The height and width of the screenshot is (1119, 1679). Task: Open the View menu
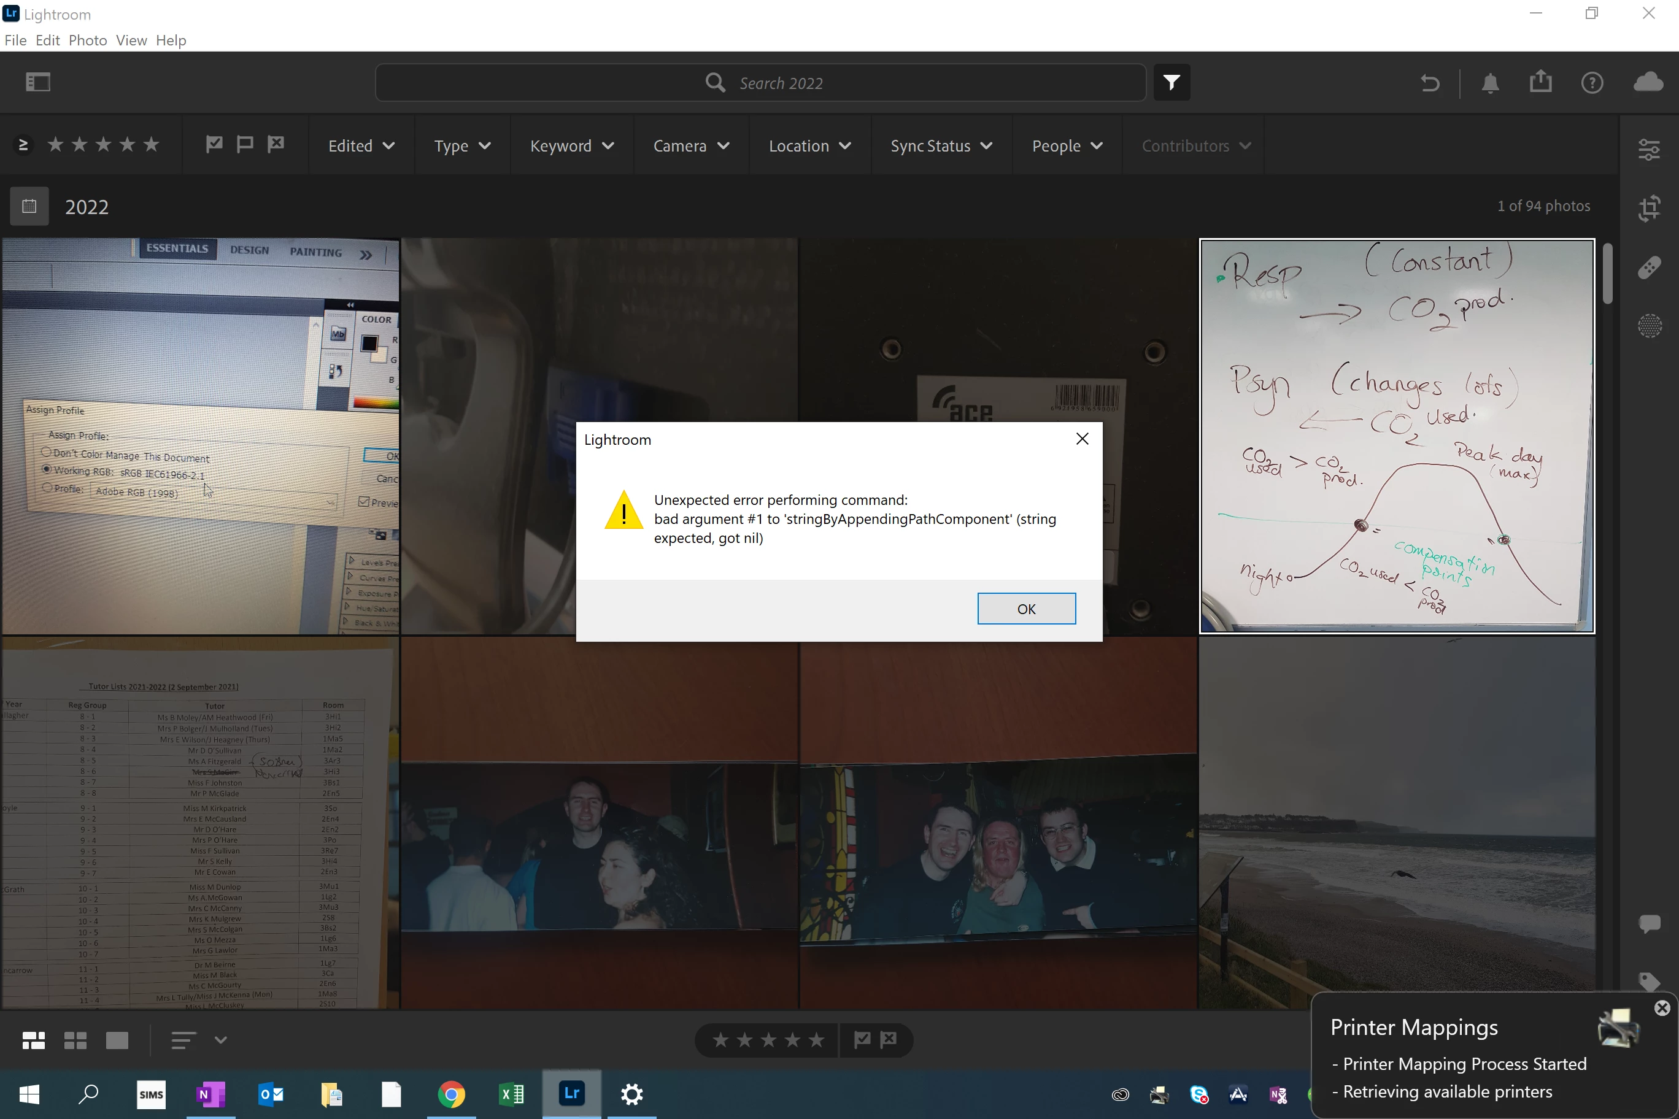[x=131, y=40]
